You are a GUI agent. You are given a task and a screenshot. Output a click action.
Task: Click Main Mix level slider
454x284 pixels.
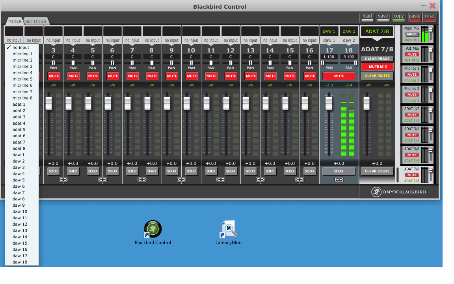(x=430, y=30)
